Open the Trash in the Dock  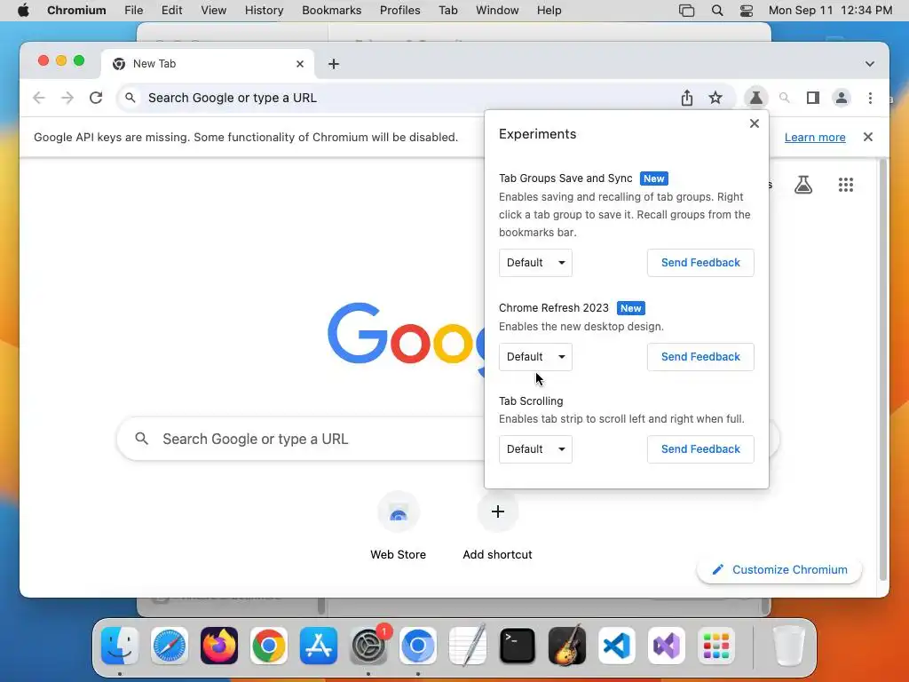coord(788,646)
